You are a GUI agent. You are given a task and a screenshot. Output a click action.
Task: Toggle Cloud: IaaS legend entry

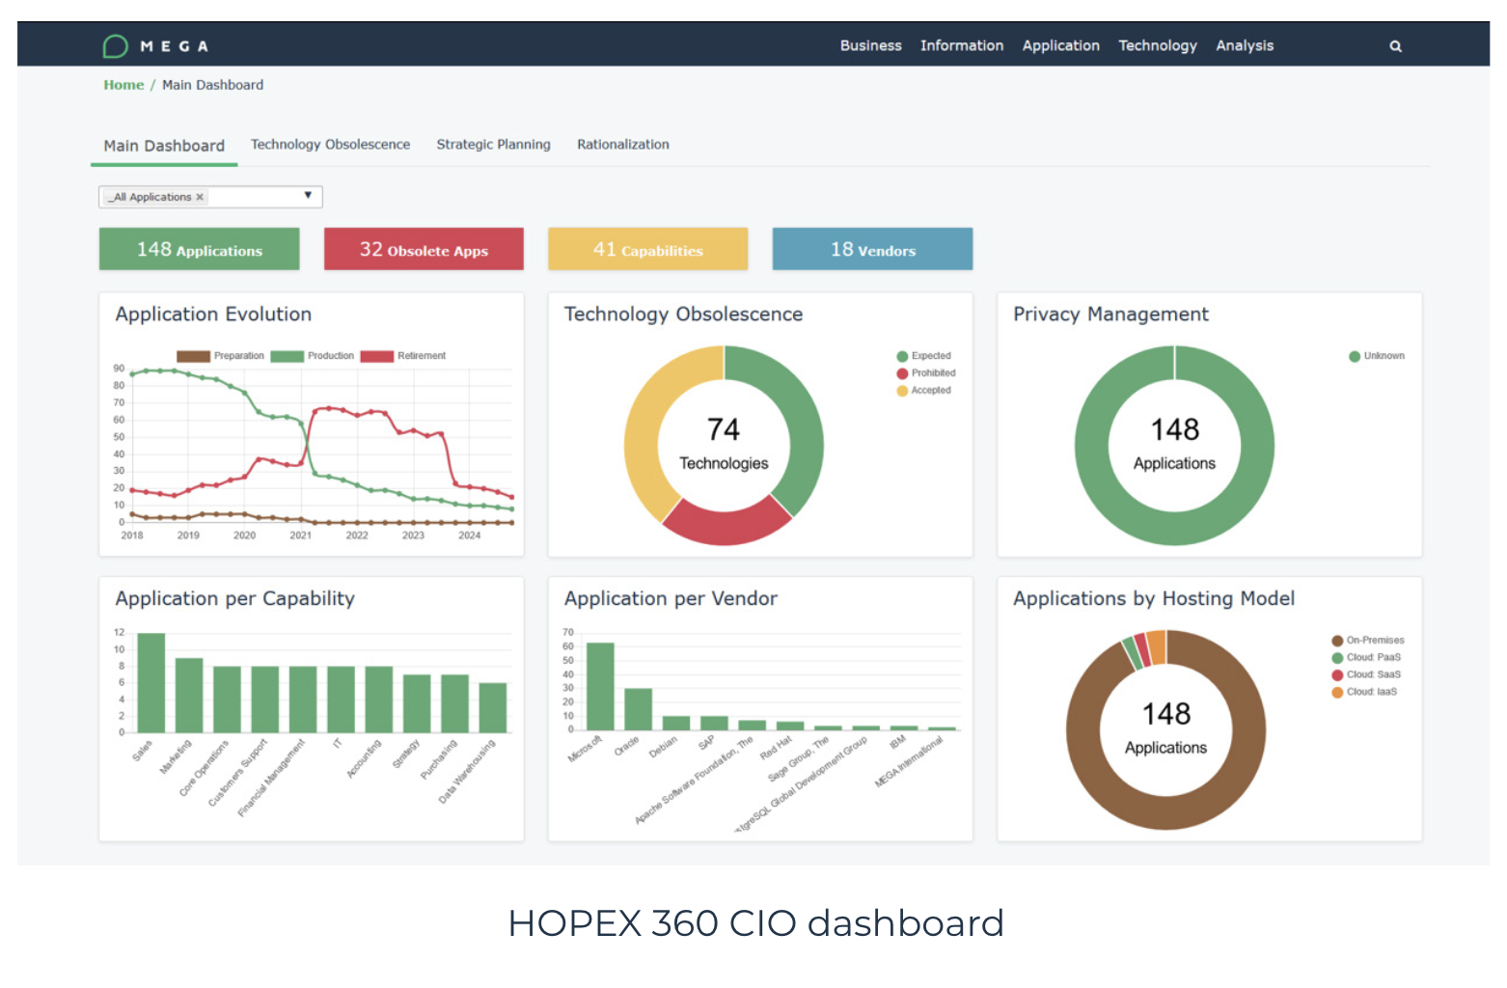(1364, 693)
